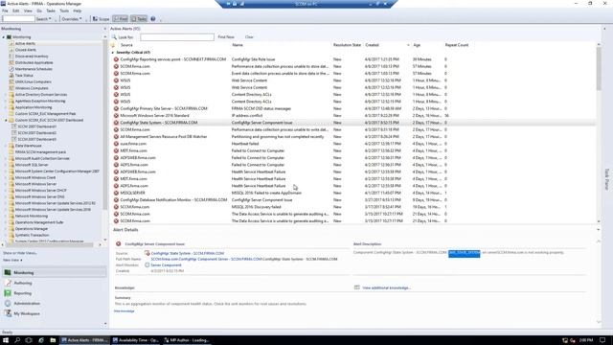This screenshot has width=613, height=345.
Task: Open ConfigMgr State System source link
Action: 188,253
